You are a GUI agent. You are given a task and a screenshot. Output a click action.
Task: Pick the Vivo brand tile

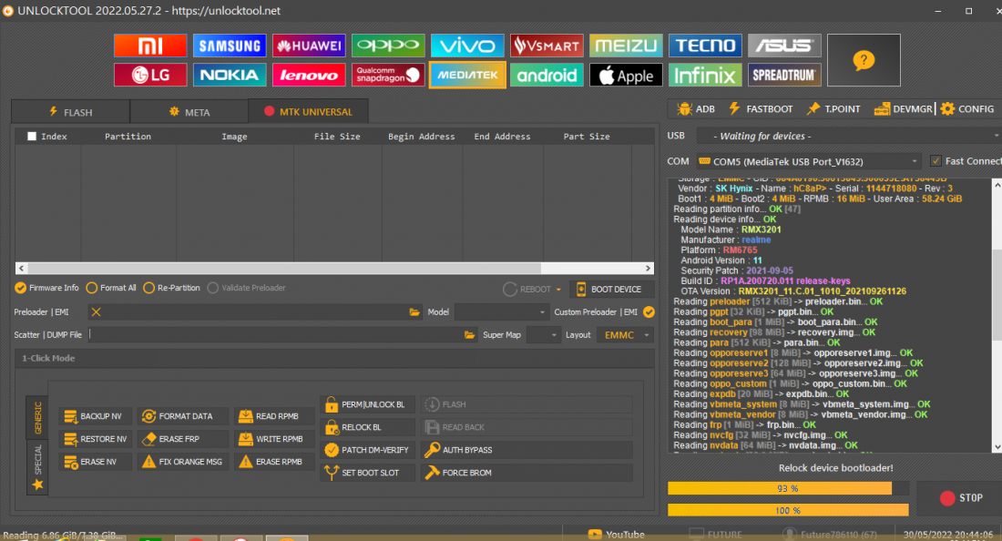(467, 46)
